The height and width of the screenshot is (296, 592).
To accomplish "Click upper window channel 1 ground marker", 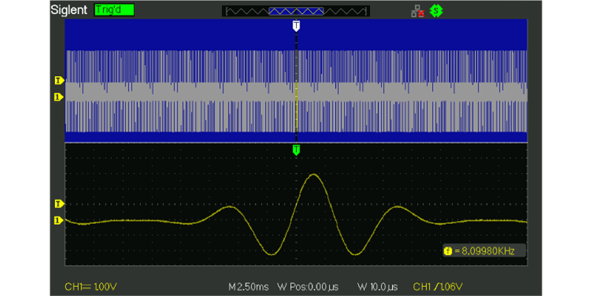I will point(59,97).
